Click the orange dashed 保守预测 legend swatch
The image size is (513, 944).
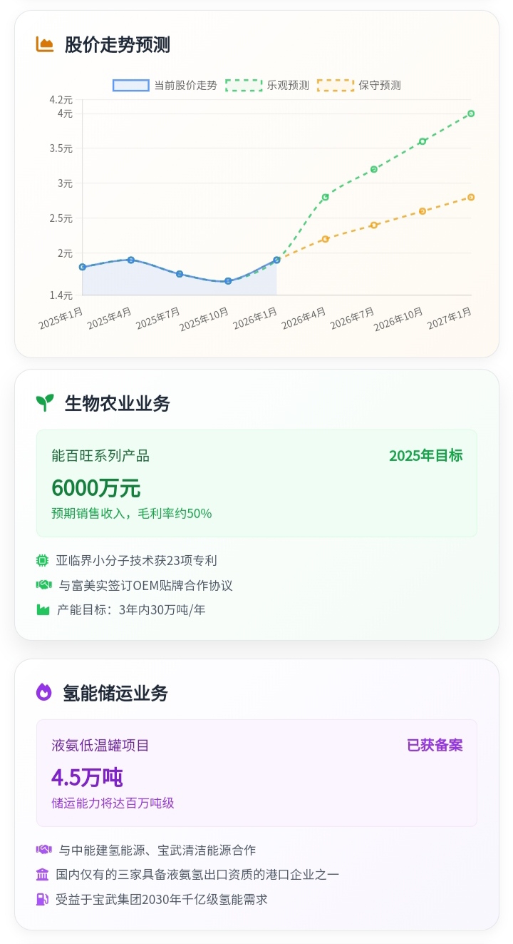pos(336,86)
